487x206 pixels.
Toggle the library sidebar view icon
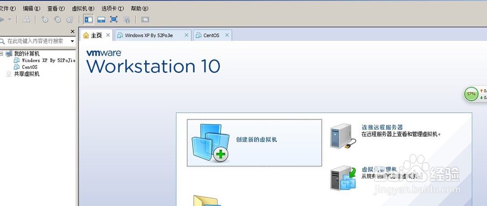pos(89,19)
